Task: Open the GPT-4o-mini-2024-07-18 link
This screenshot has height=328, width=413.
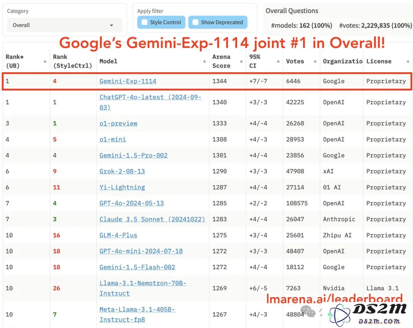Action: [141, 252]
